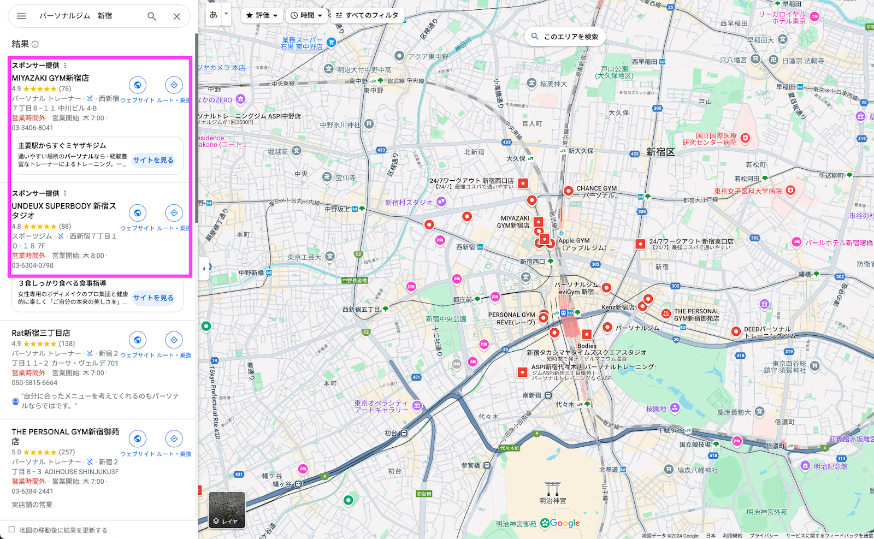Open the 評価 rating filter dropdown
874x539 pixels.
pyautogui.click(x=262, y=15)
